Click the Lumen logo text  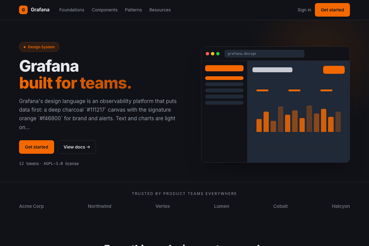[221, 206]
